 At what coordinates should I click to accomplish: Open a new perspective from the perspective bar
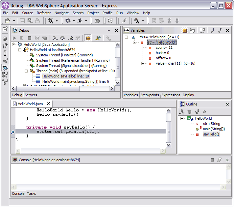click(x=5, y=29)
